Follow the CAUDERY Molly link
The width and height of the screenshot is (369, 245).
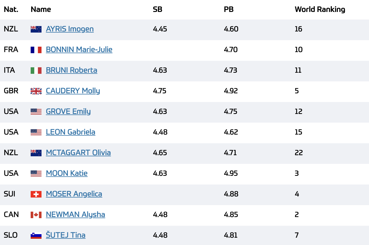(73, 91)
